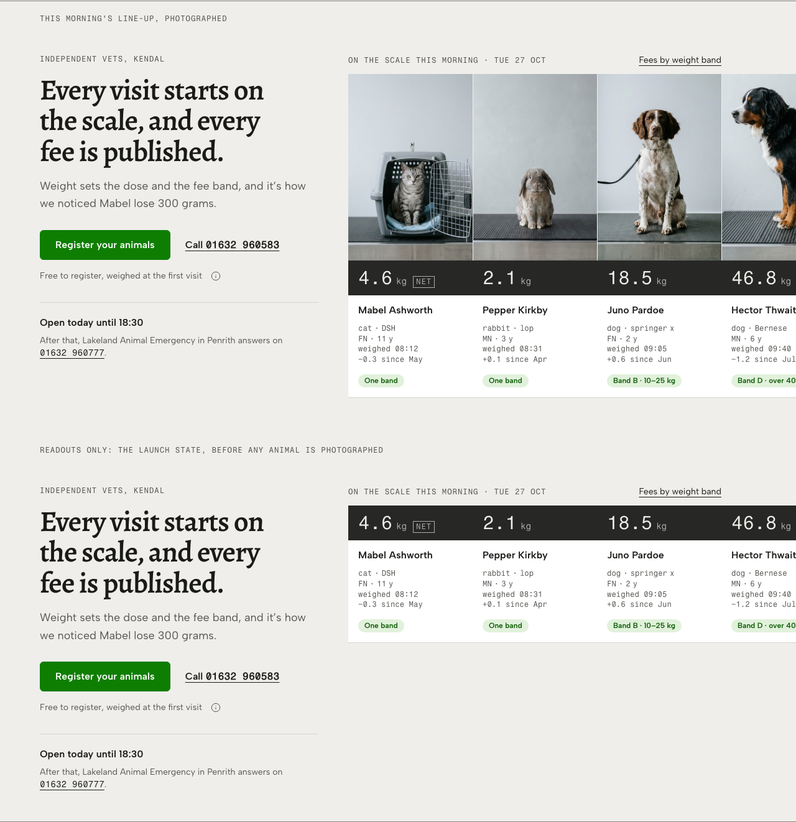Screen dimensions: 796x822
Task: Click Register your animals in the readouts-only section
Action: 105,677
